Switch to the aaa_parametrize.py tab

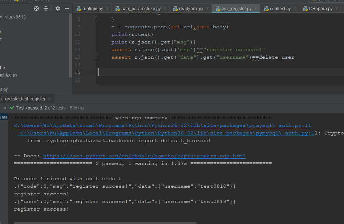(141, 9)
